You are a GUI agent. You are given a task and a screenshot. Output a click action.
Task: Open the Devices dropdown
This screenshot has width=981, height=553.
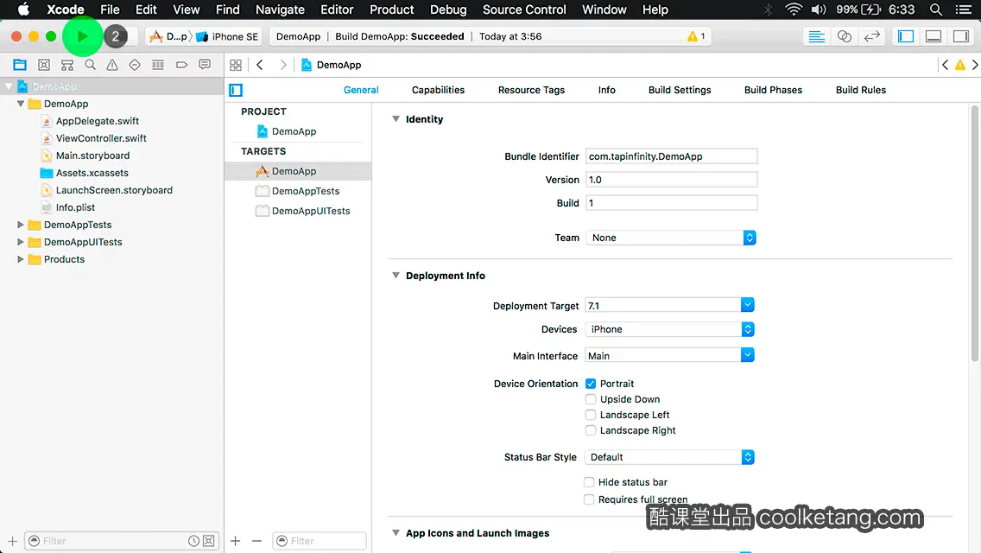pos(669,329)
